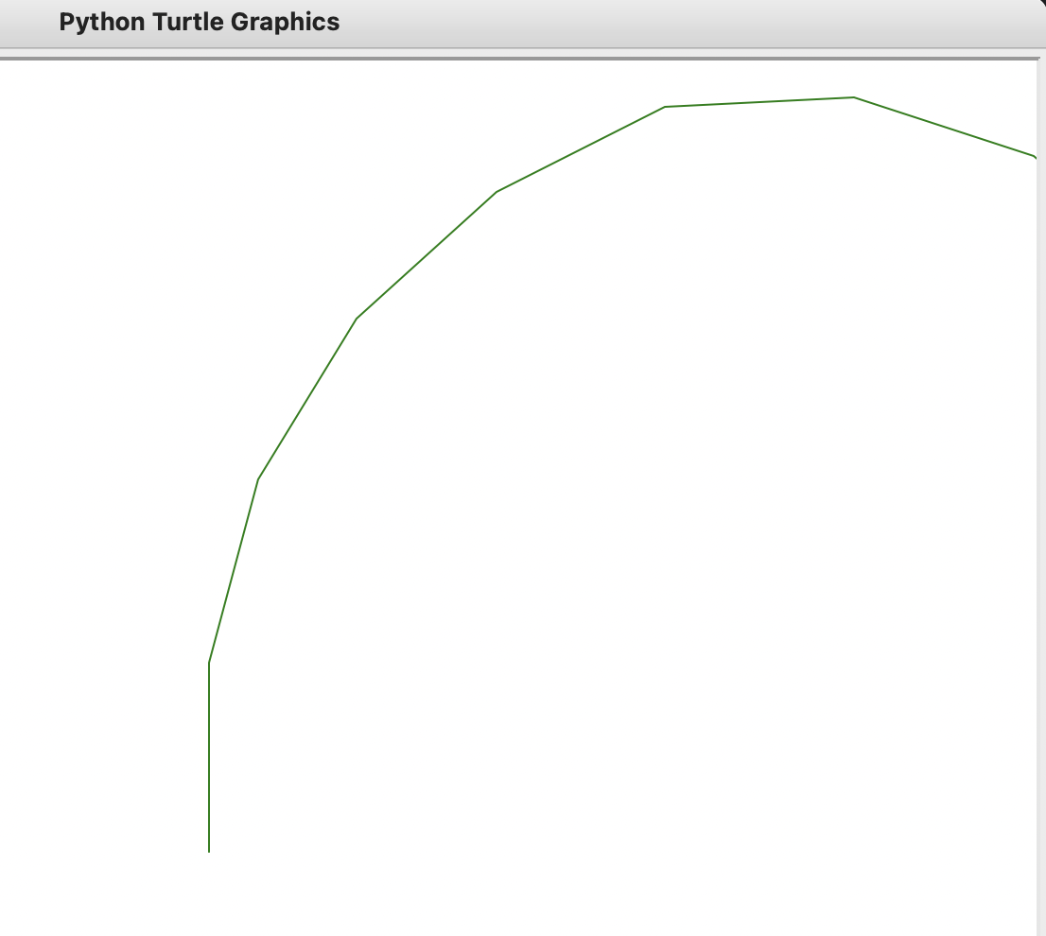Click the descending segment at the far right

pyautogui.click(x=945, y=127)
